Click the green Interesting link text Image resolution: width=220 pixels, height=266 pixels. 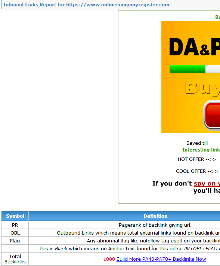click(x=201, y=150)
